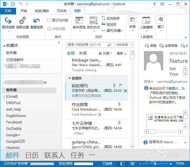Click the search current mailbox field

pyautogui.click(x=87, y=45)
